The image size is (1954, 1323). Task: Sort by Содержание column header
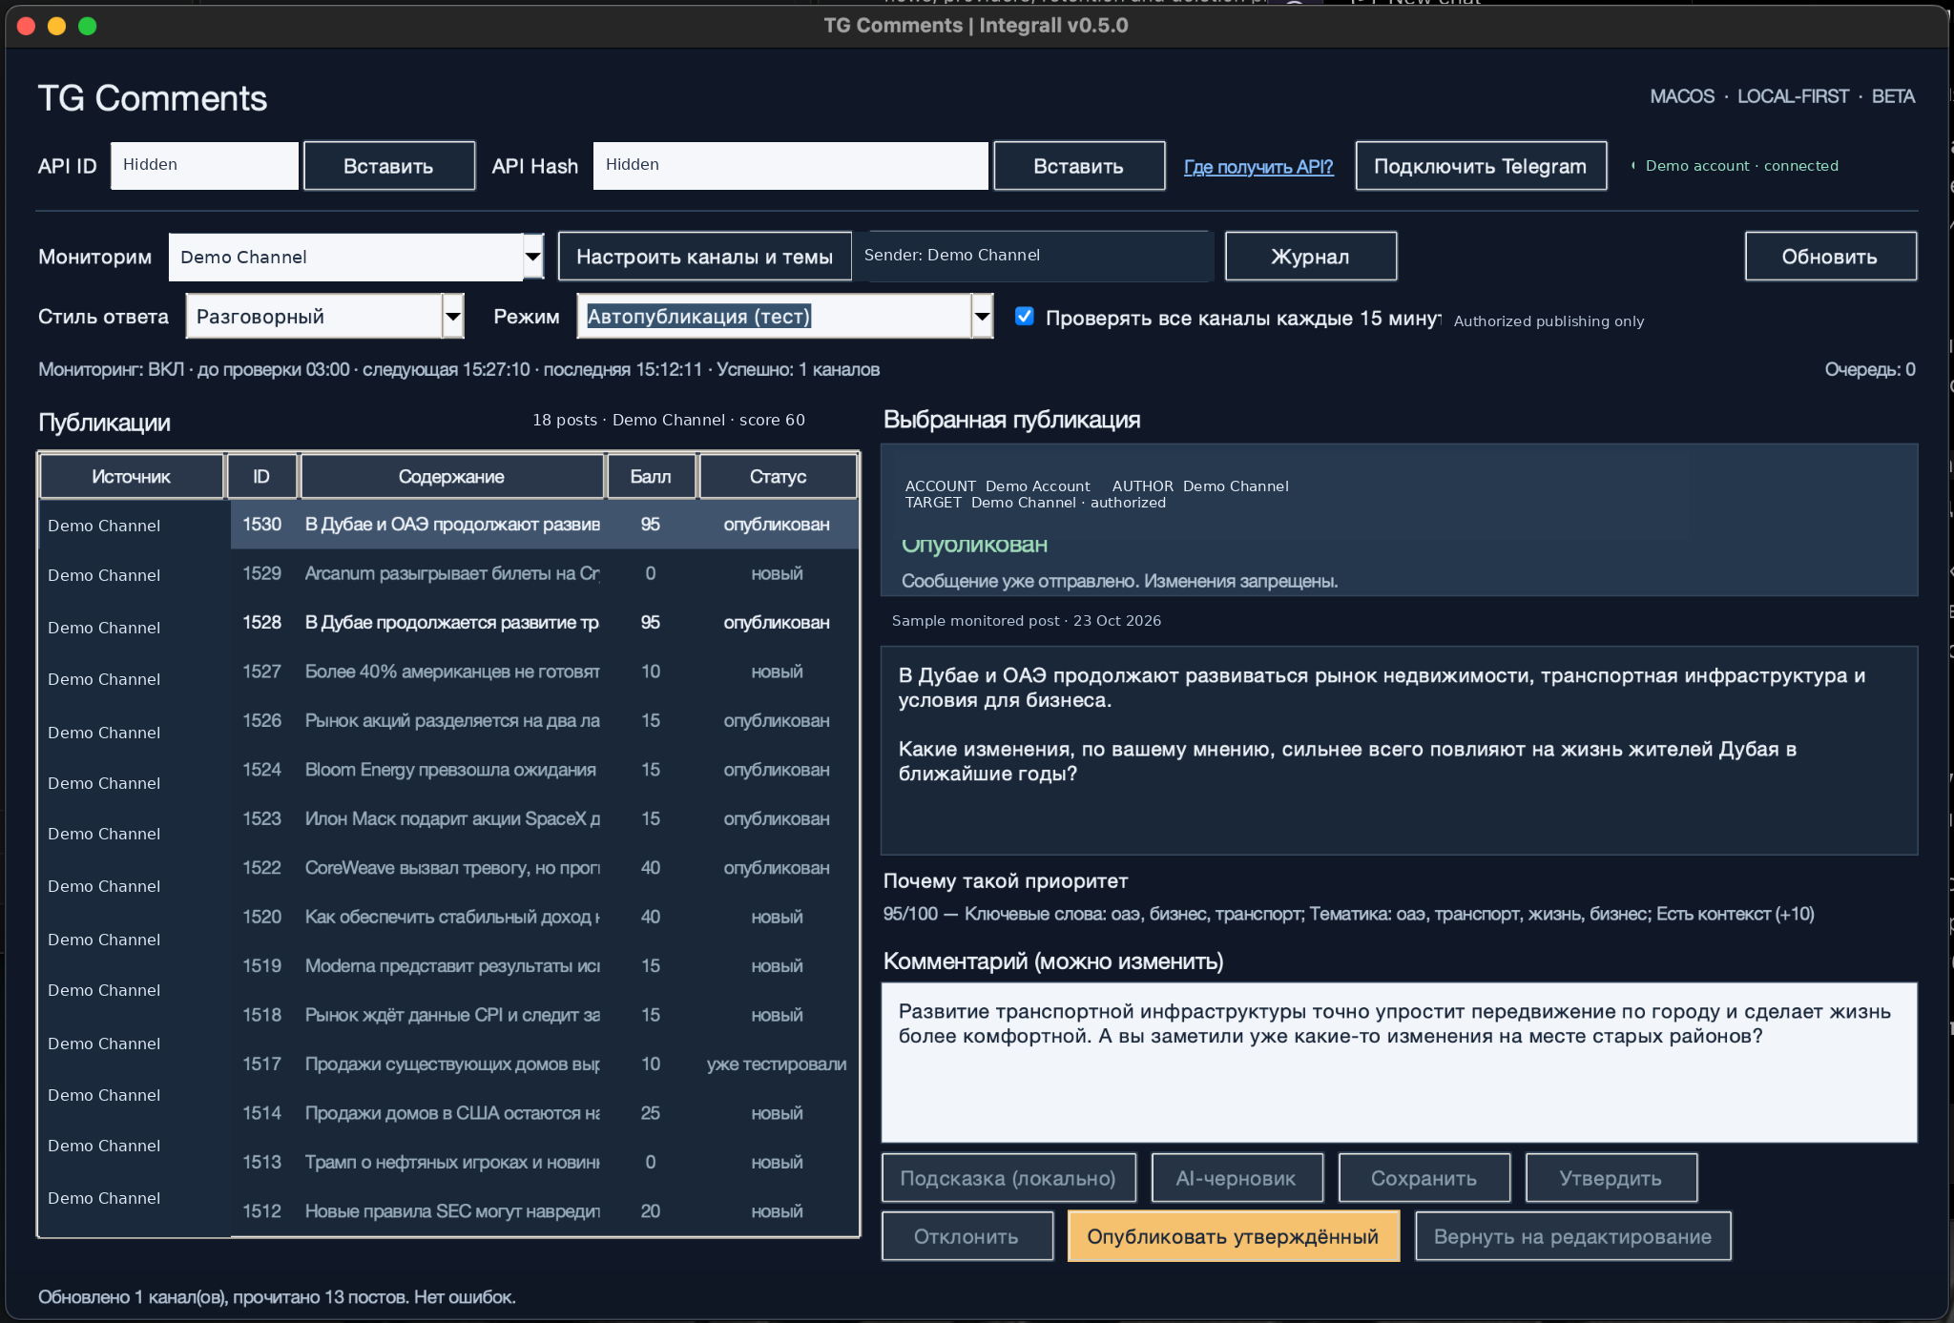[452, 476]
